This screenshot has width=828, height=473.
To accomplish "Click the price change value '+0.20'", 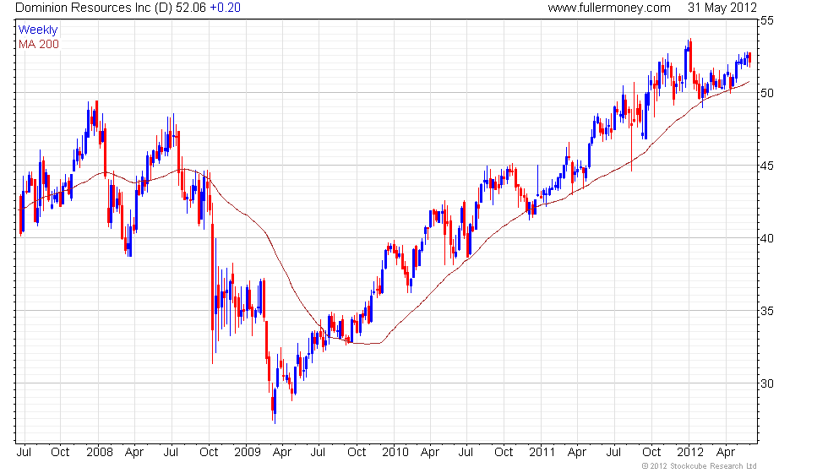I will click(x=225, y=8).
